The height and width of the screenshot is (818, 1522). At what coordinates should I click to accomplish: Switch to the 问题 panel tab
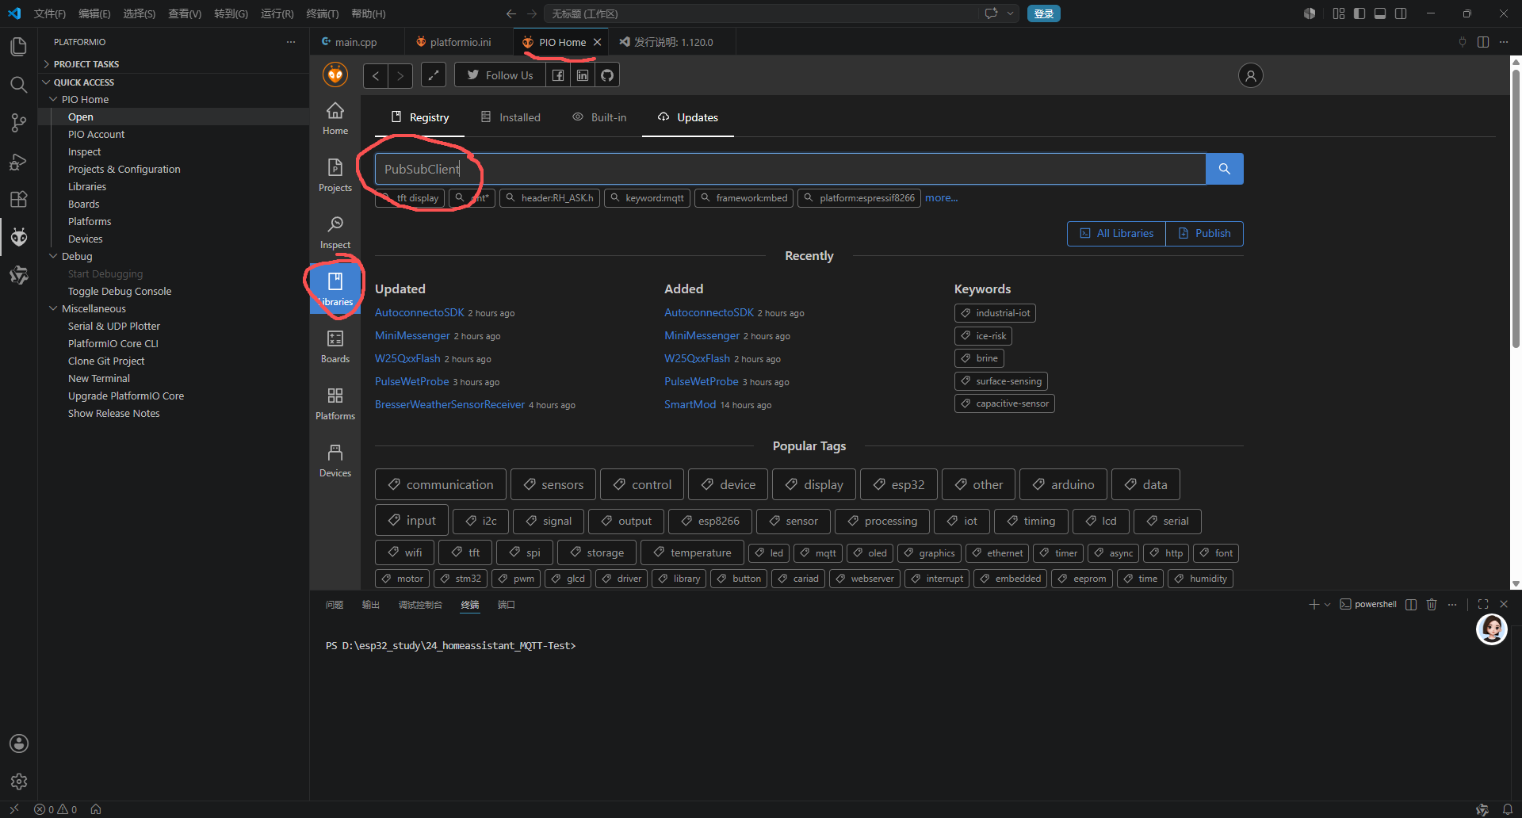tap(335, 605)
